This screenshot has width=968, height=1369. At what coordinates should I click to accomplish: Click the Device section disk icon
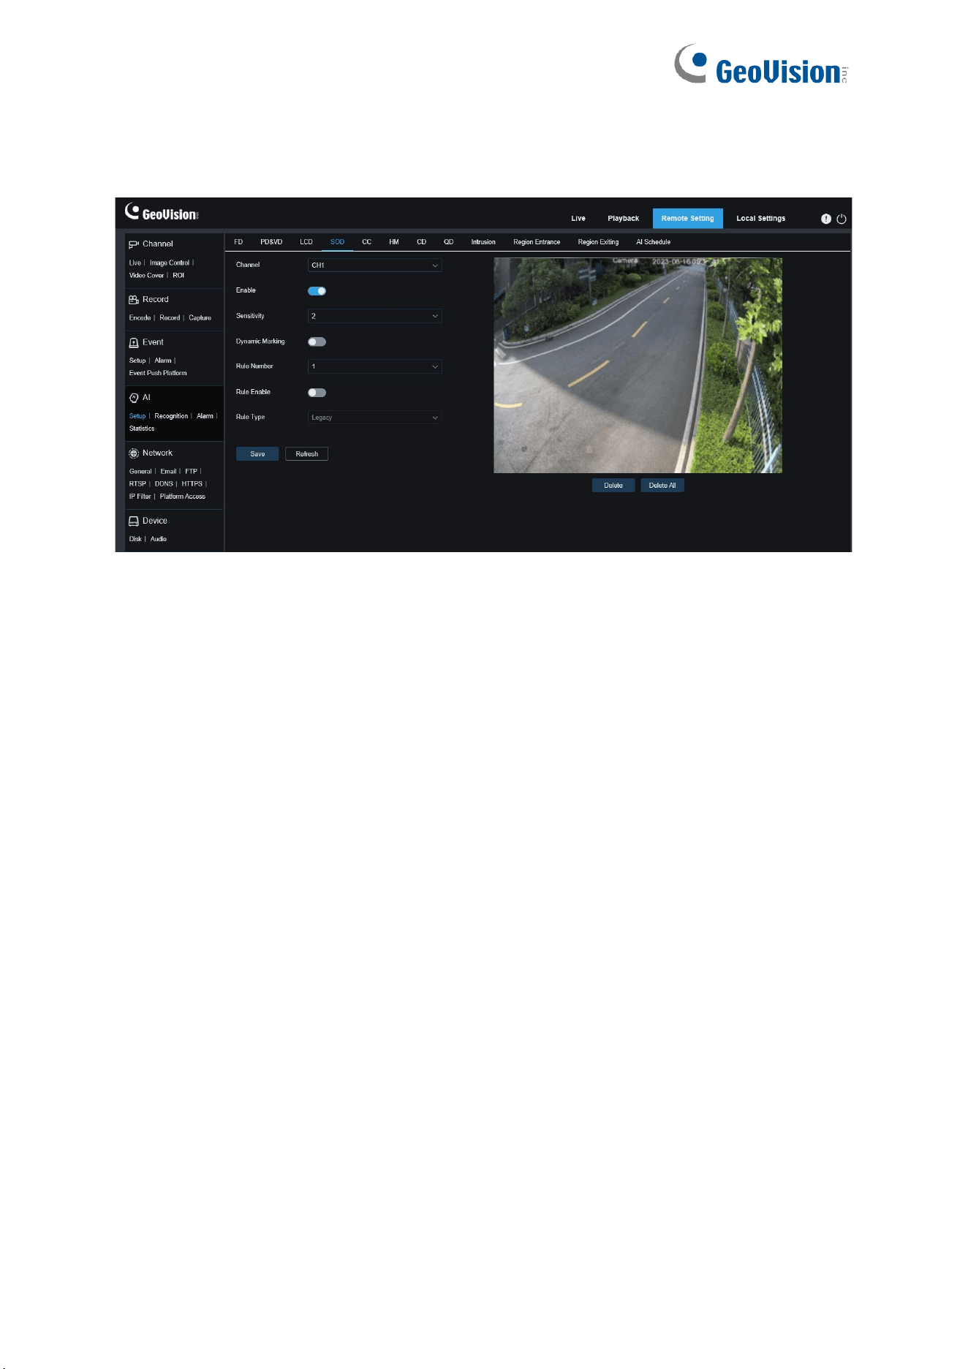tap(134, 521)
